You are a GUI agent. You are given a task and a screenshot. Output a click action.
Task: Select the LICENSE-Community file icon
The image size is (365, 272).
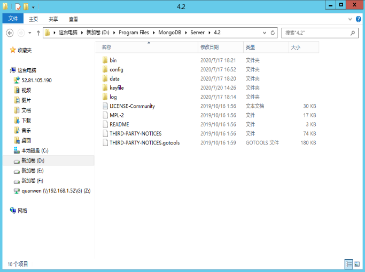(x=105, y=106)
